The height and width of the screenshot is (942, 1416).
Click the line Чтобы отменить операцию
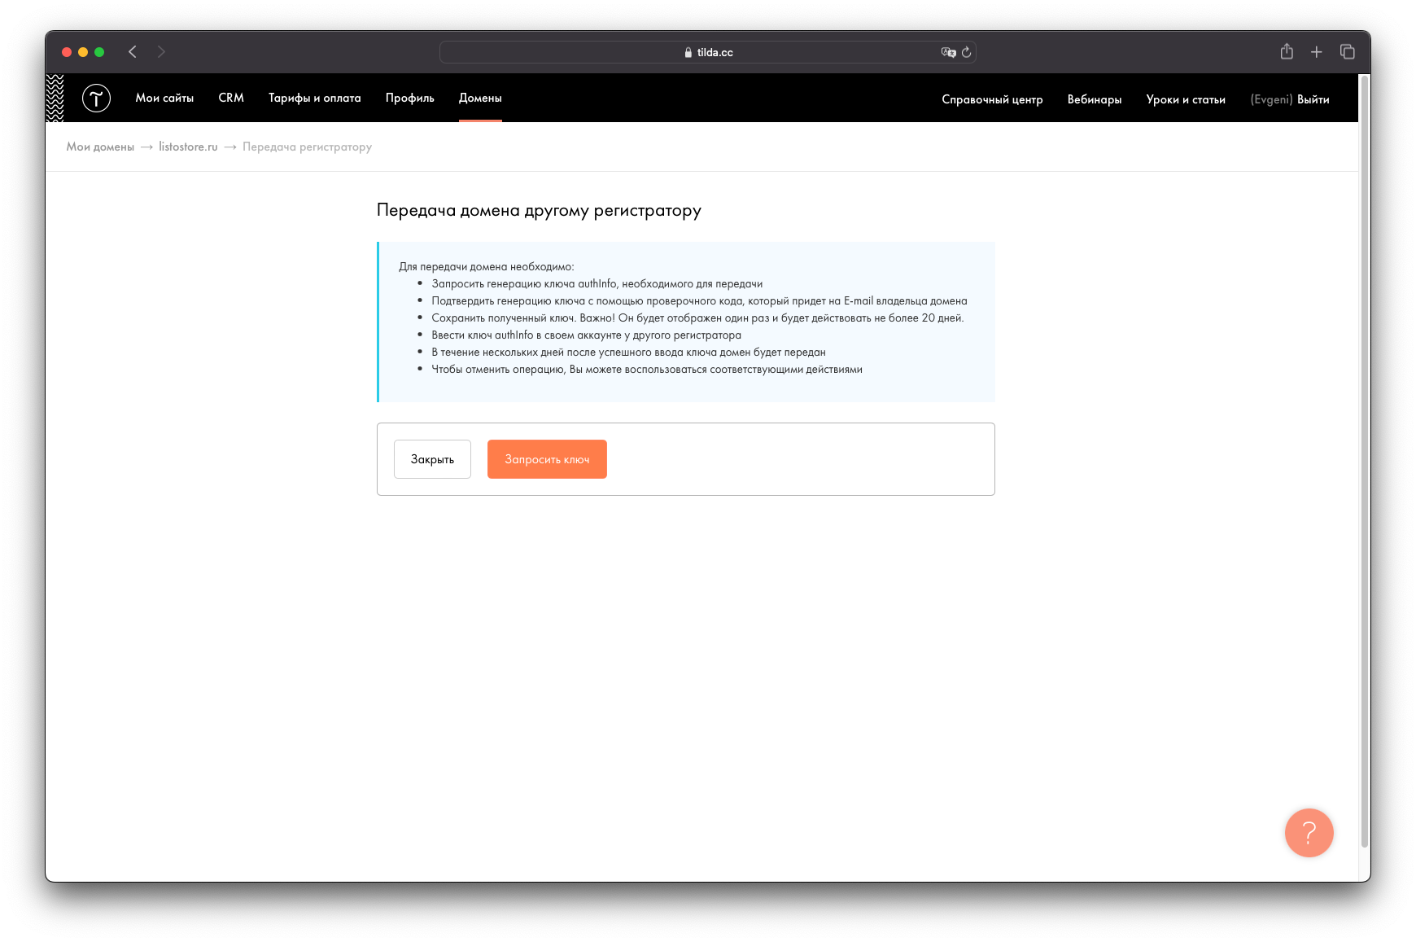click(646, 369)
